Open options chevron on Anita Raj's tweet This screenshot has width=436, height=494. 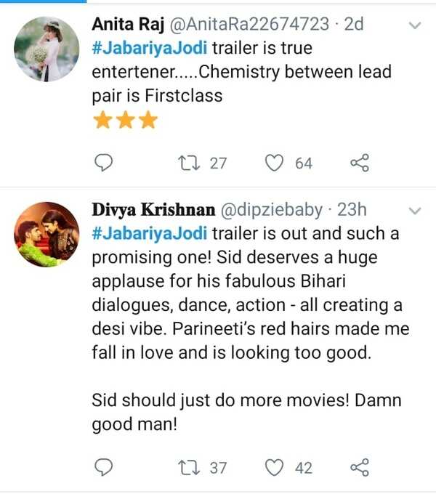click(x=415, y=25)
